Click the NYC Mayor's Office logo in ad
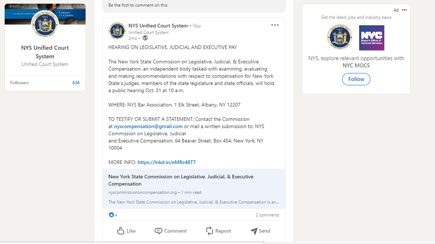The width and height of the screenshot is (435, 244). (372, 38)
